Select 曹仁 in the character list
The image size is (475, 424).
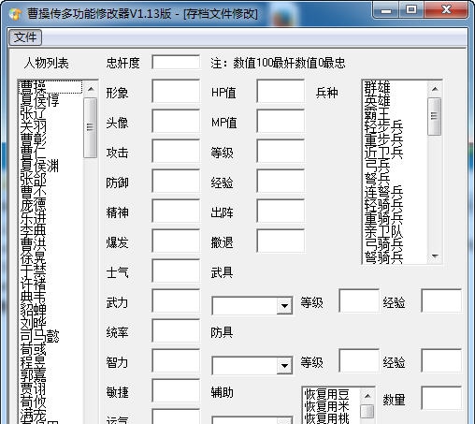[50, 153]
